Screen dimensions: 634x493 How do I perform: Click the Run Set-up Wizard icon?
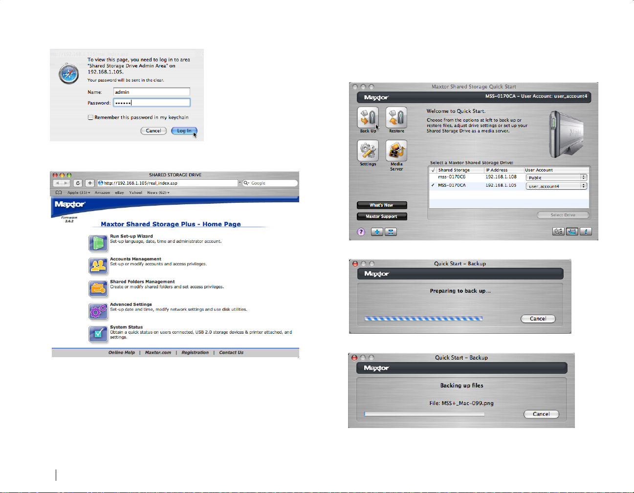[x=98, y=243]
